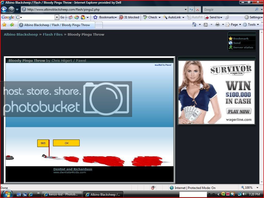Click PLAY NOW on the Survivor ad
Viewport: 264px width, 198px height.
pos(238,111)
